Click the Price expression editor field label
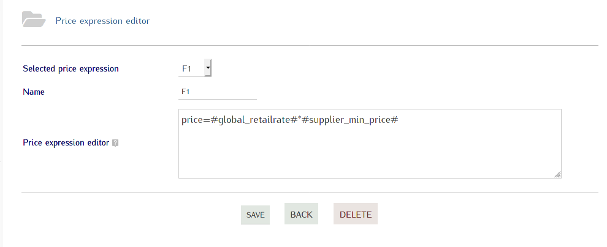 tap(66, 143)
